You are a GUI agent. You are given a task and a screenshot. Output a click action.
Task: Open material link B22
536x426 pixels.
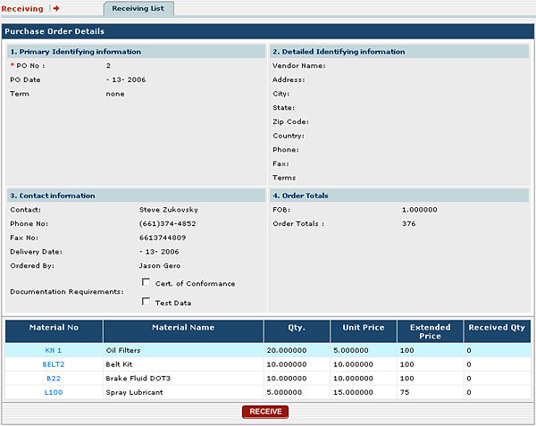click(x=54, y=378)
